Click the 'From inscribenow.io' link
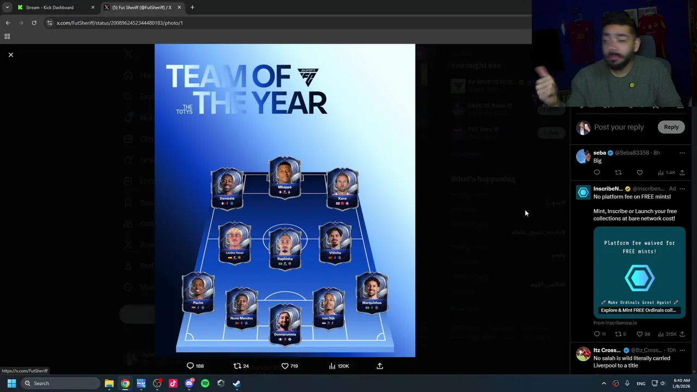 [615, 323]
